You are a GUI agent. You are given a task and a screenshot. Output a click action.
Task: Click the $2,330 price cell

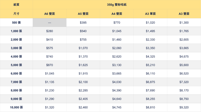(x=150, y=40)
